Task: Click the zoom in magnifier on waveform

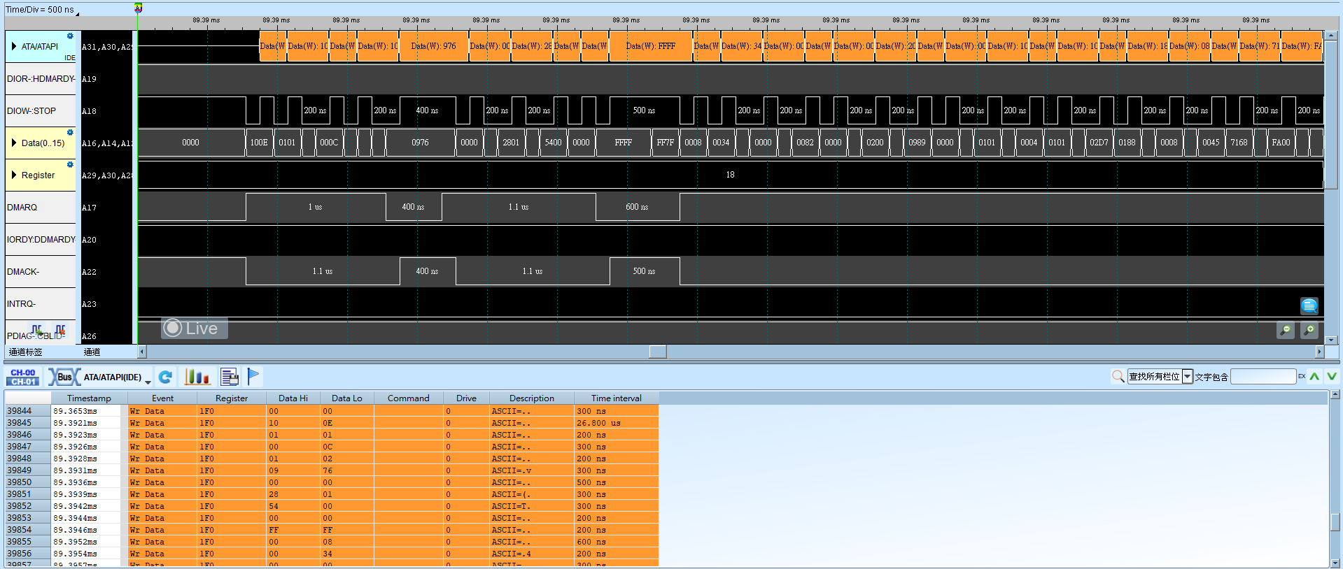Action: tap(1309, 330)
